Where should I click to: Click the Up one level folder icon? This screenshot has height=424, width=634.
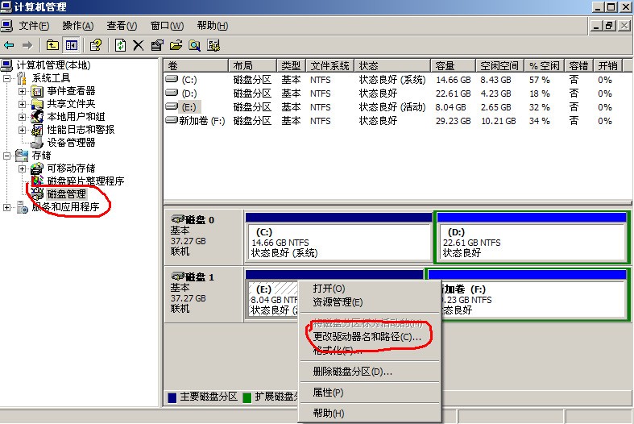click(52, 45)
